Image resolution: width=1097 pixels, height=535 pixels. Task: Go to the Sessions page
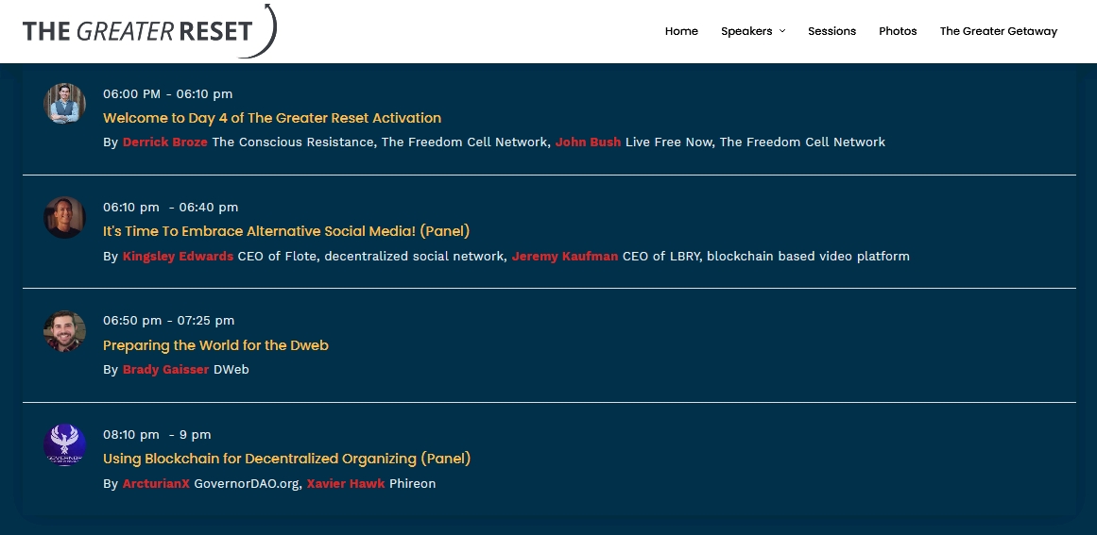[x=831, y=31]
